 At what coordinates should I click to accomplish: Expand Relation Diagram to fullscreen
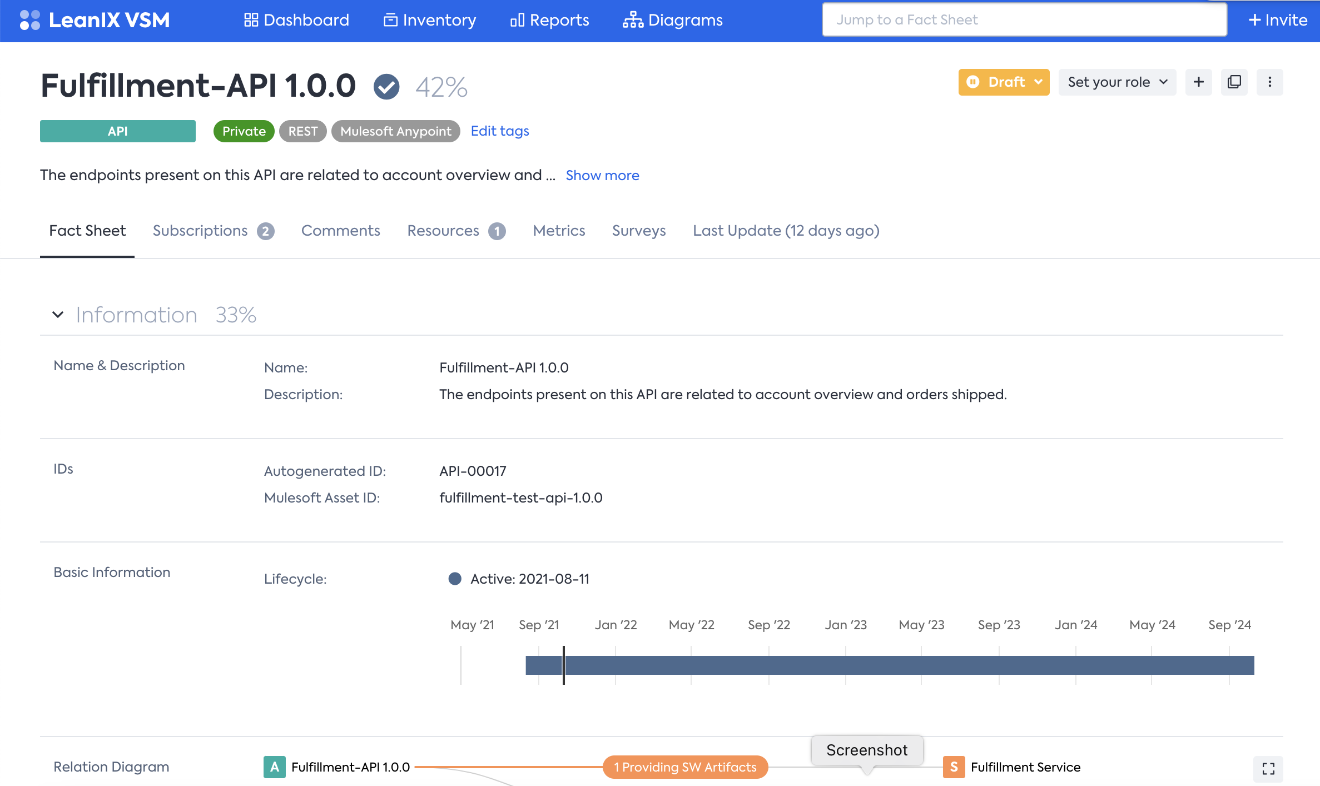click(x=1268, y=769)
